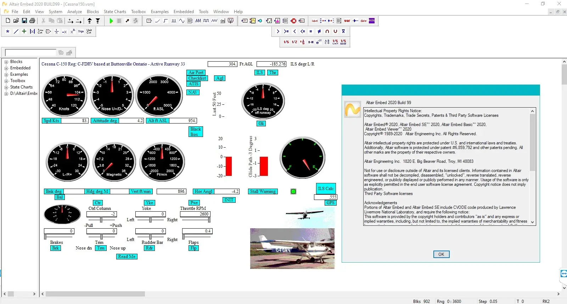Insert a ramp block from toolbar
The width and height of the screenshot is (567, 304).
coord(157,21)
